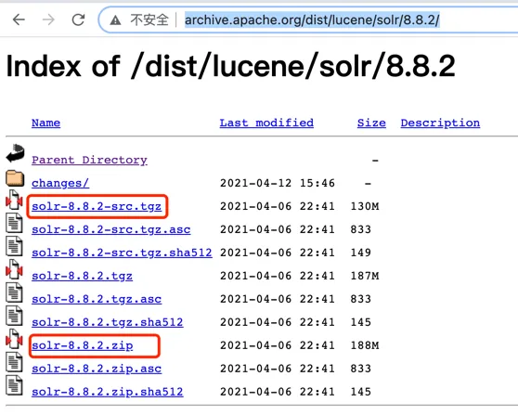Download solr-8.8.2.tgz
518x415 pixels.
point(82,276)
